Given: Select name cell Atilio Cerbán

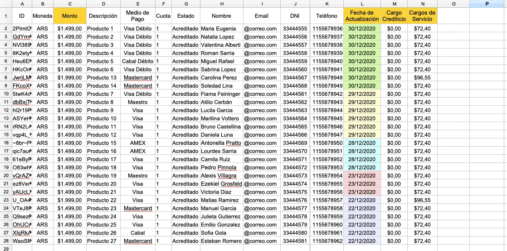Looking at the screenshot, I should tap(221, 102).
